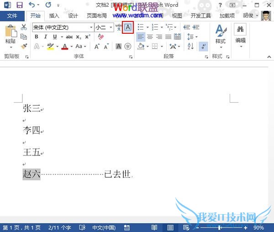Select the Format Painter brush
This screenshot has height=232, width=274.
(24, 46)
